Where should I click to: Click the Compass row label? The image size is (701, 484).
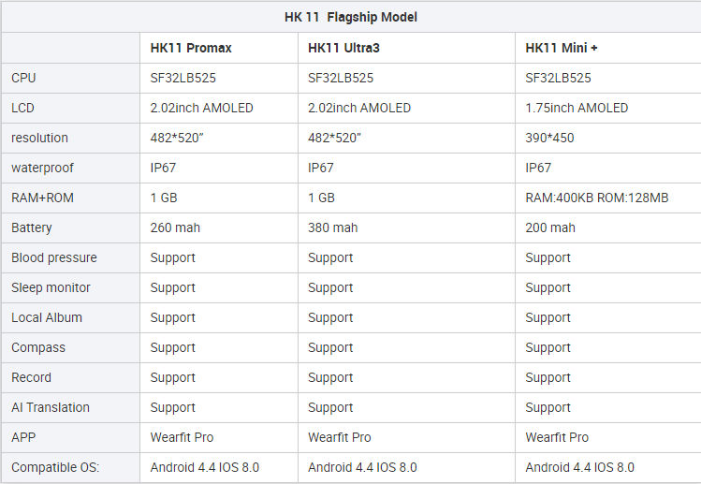click(x=38, y=347)
